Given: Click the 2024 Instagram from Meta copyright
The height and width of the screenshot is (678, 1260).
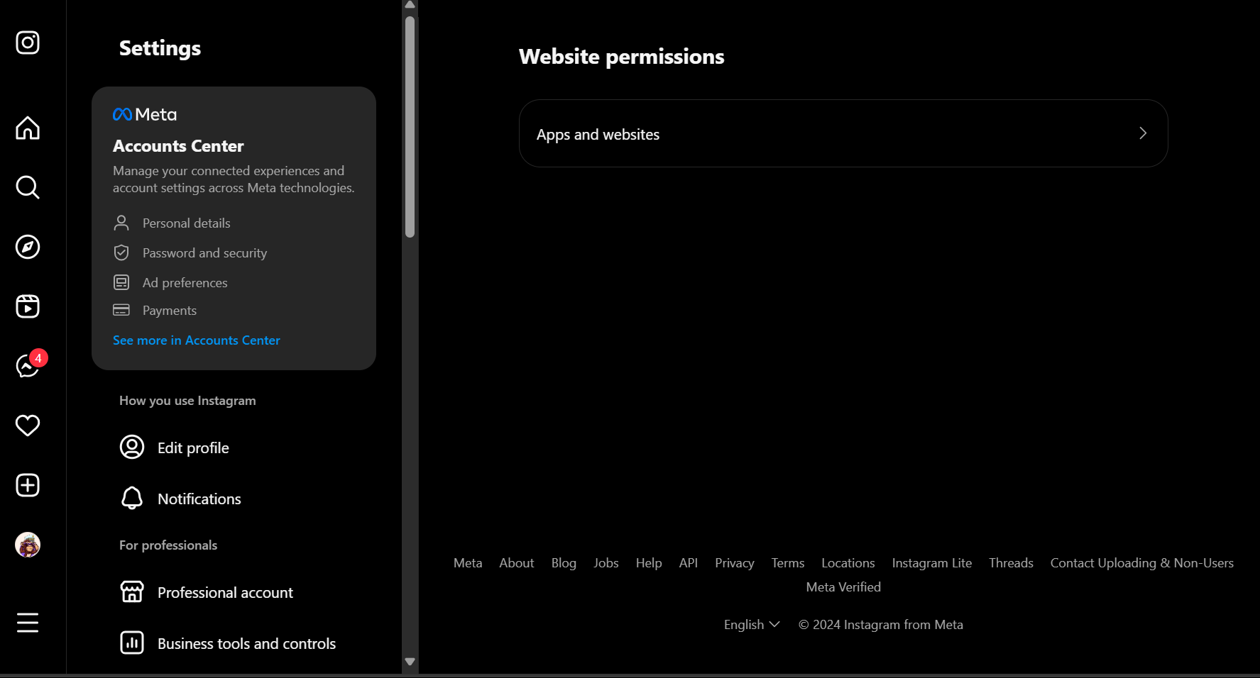Looking at the screenshot, I should [881, 625].
